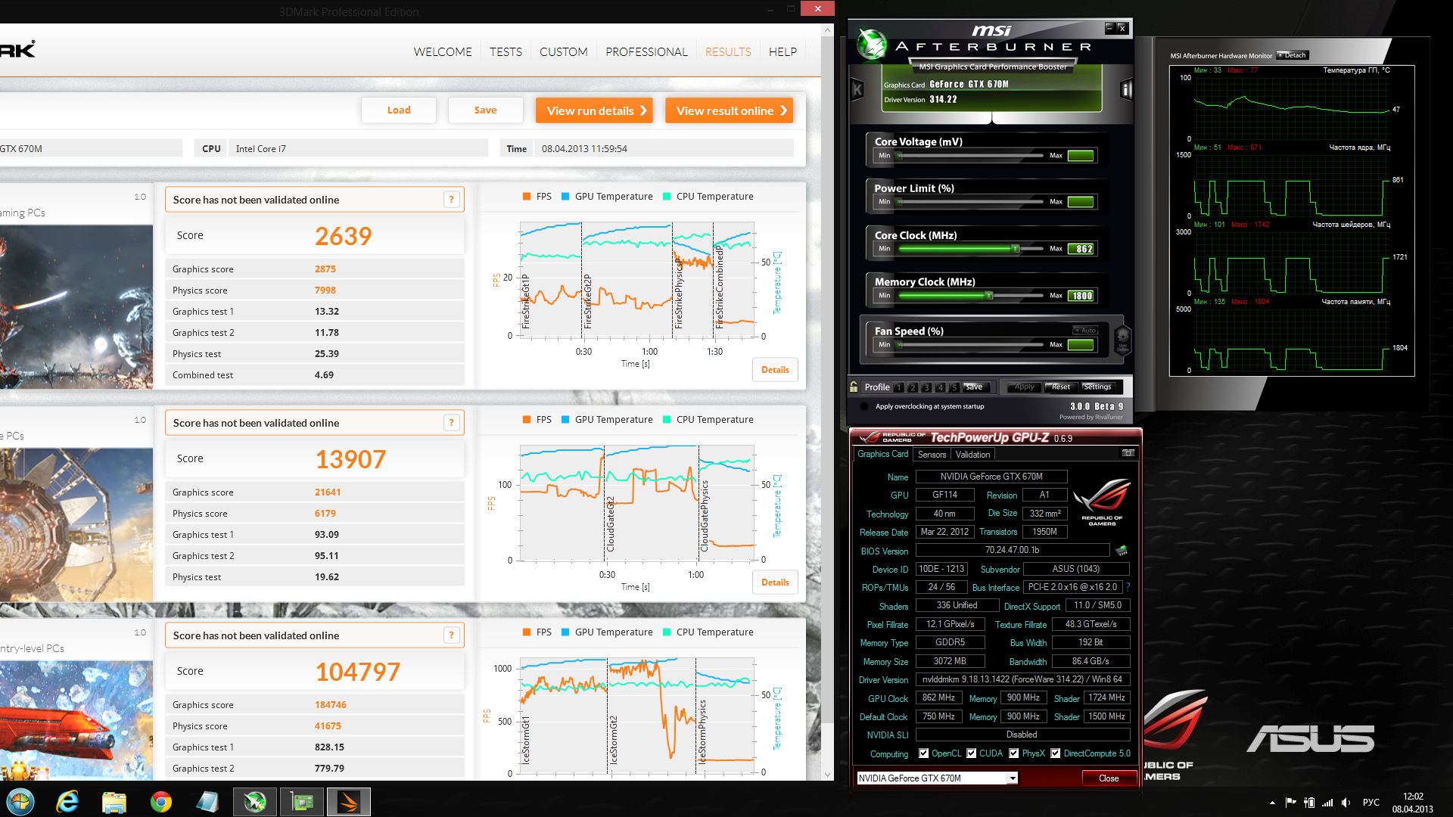Select Afterburner profile slot 5
The height and width of the screenshot is (817, 1453).
point(954,387)
